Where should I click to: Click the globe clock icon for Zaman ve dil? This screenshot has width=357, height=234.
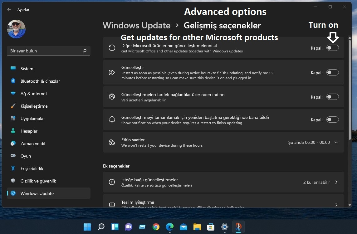click(13, 143)
